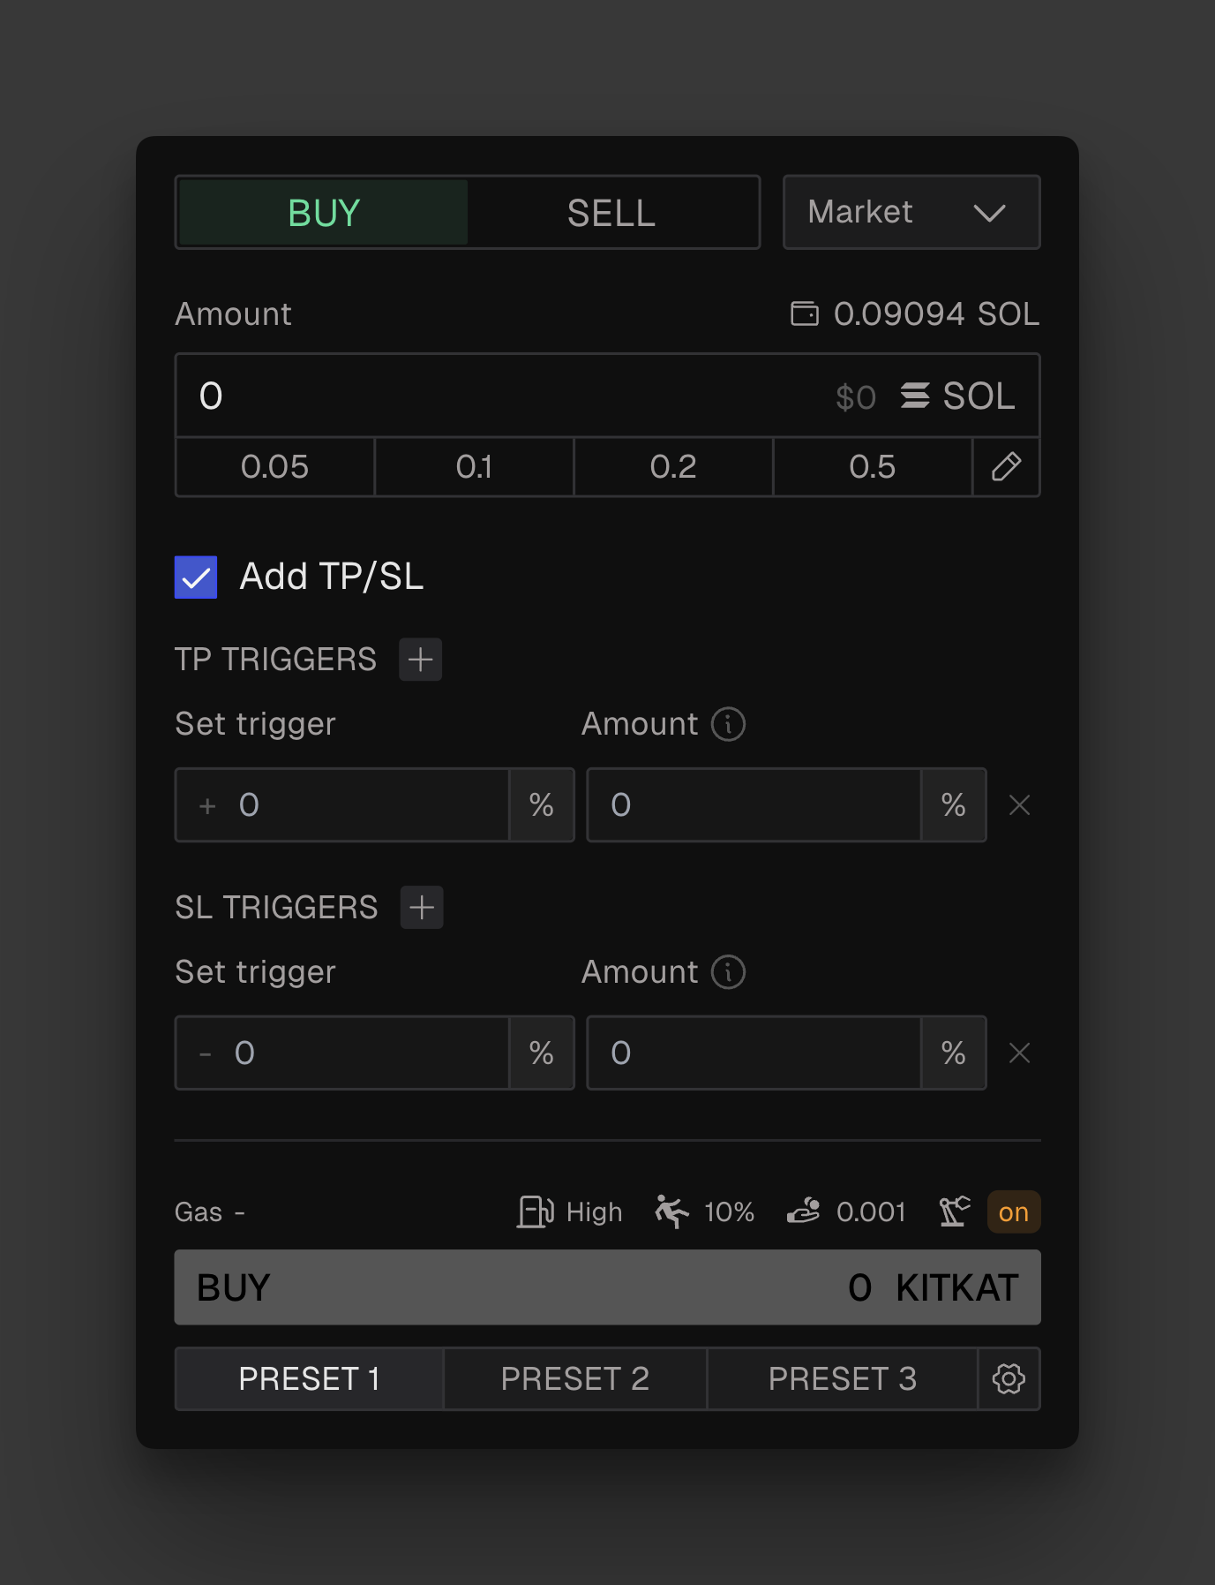This screenshot has height=1585, width=1215.
Task: Toggle the MEV protection 'on' badge
Action: pos(1013,1212)
